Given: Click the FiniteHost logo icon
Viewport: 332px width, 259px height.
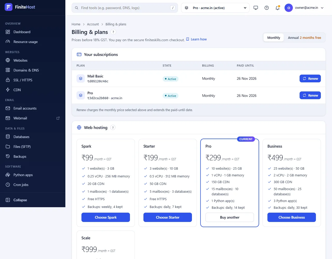Looking at the screenshot, I should pos(9,7).
